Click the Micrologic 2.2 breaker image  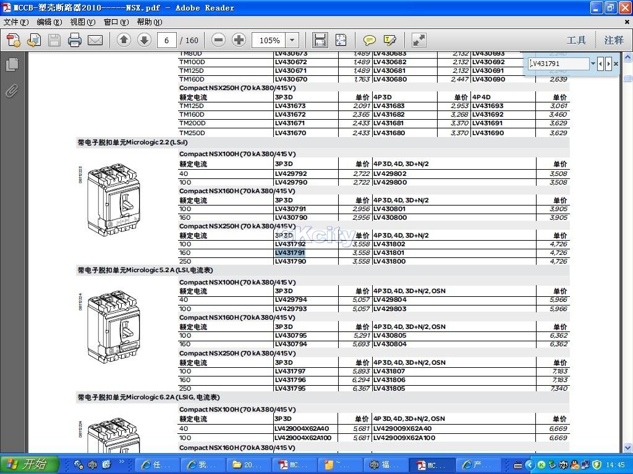114,199
